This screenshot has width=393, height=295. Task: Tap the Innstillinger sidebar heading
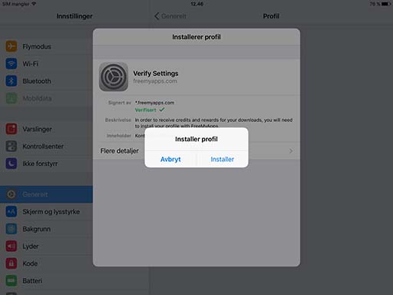(x=74, y=16)
